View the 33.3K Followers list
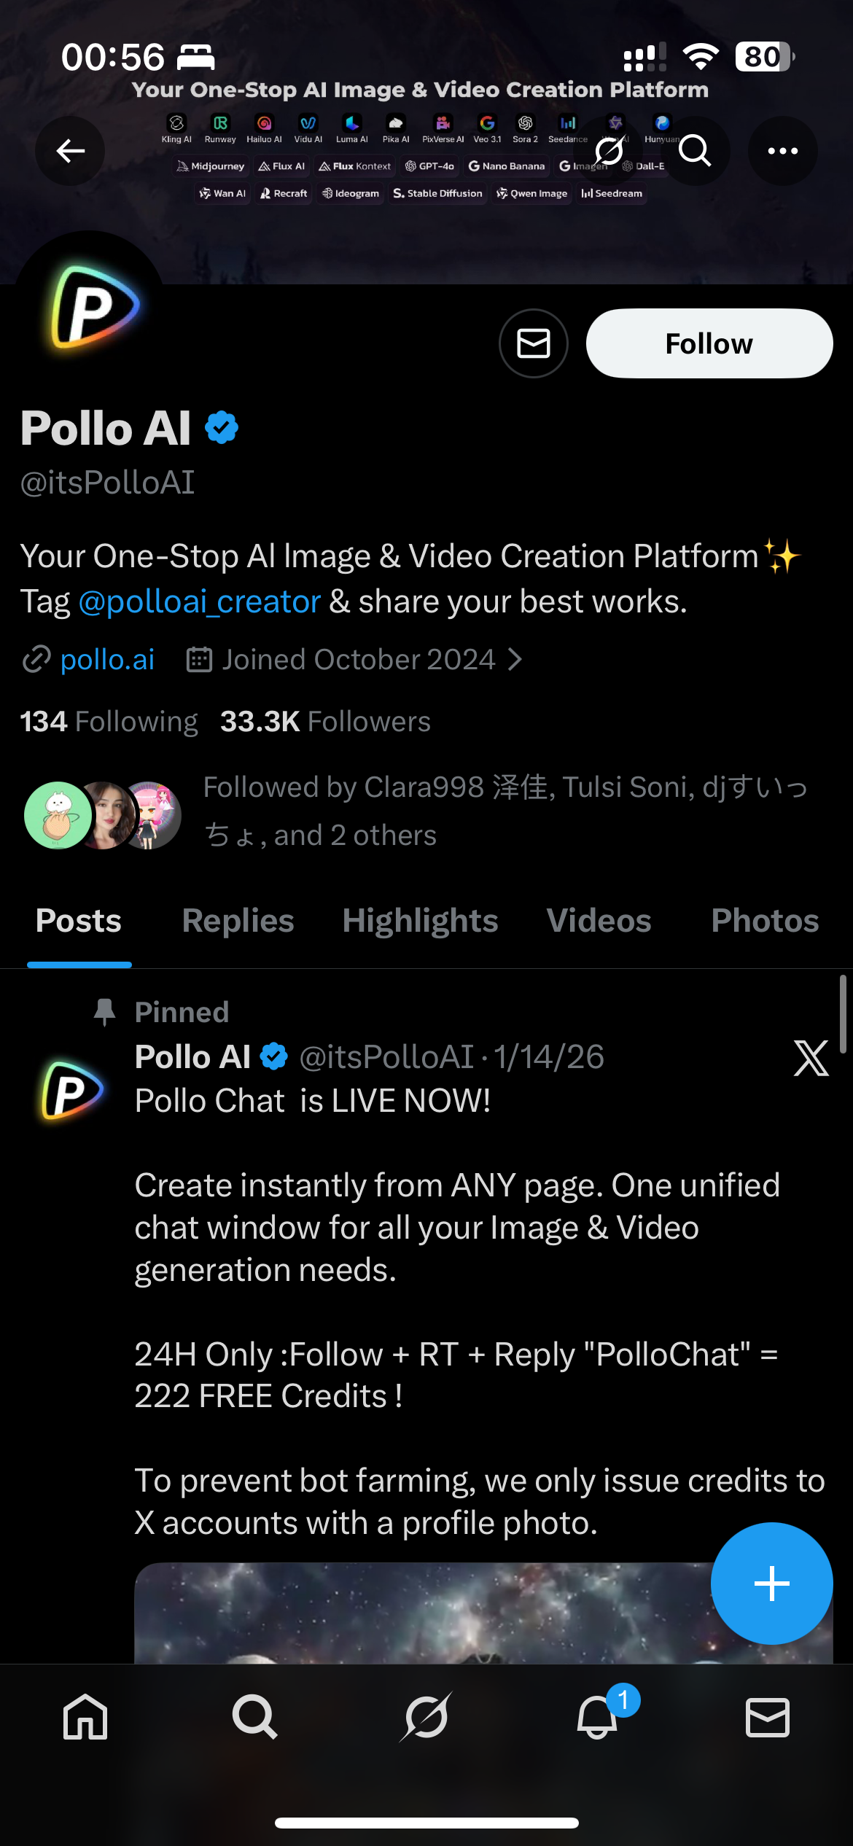Screen dimensions: 853x1846 pyautogui.click(x=325, y=722)
